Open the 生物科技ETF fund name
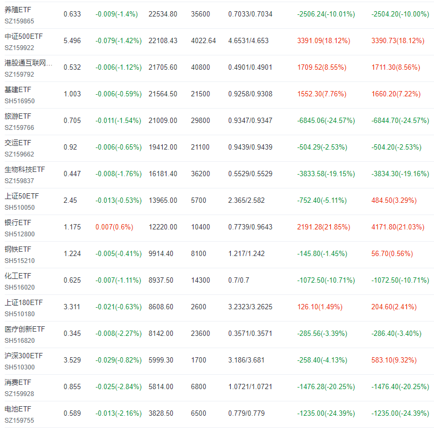 tap(24, 169)
